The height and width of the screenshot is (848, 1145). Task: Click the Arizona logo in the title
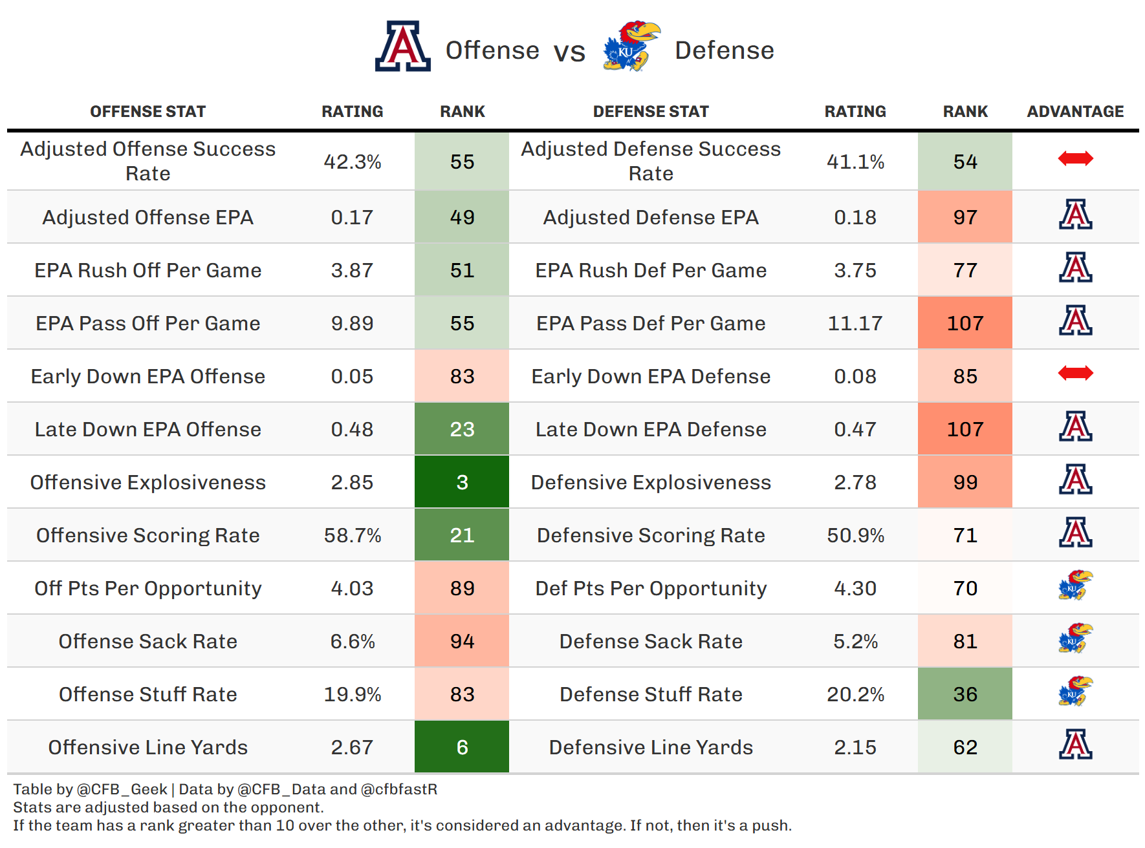click(402, 47)
